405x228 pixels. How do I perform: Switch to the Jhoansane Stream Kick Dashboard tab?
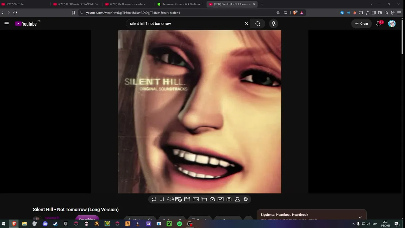point(180,4)
